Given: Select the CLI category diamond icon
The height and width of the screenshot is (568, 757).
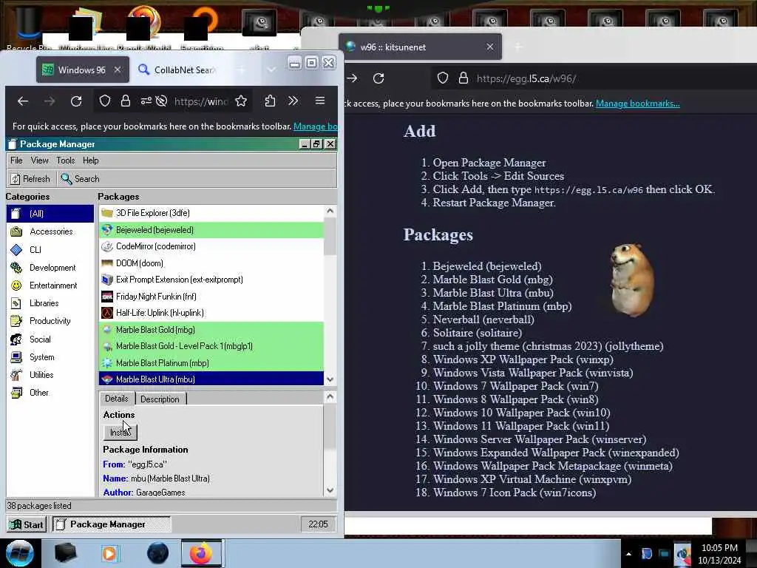Looking at the screenshot, I should pyautogui.click(x=16, y=250).
